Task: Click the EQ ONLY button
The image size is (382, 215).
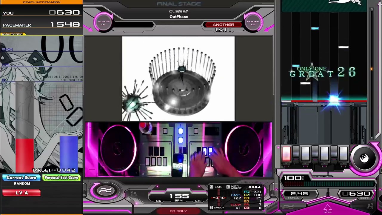Action: click(178, 211)
